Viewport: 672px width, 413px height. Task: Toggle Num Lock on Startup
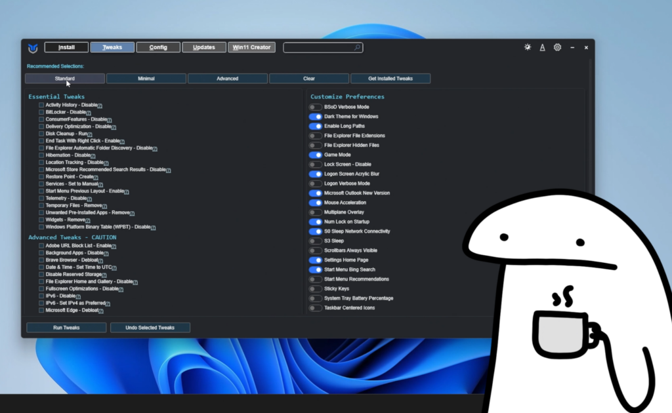(x=315, y=222)
